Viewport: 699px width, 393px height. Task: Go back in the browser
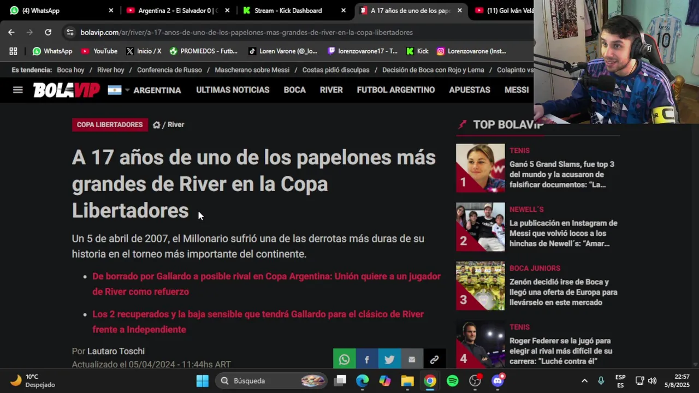tap(11, 32)
